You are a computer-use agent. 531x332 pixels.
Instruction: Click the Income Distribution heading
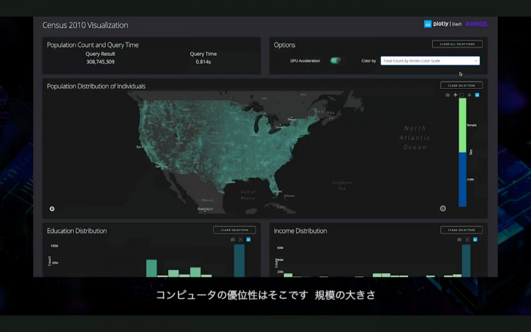click(301, 230)
